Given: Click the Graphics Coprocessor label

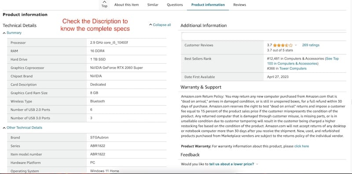Looking at the screenshot, I should tap(27, 68).
